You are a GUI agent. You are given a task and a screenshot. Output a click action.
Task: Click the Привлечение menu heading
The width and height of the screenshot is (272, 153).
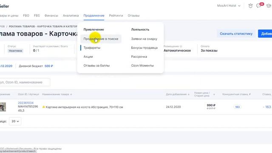click(93, 29)
